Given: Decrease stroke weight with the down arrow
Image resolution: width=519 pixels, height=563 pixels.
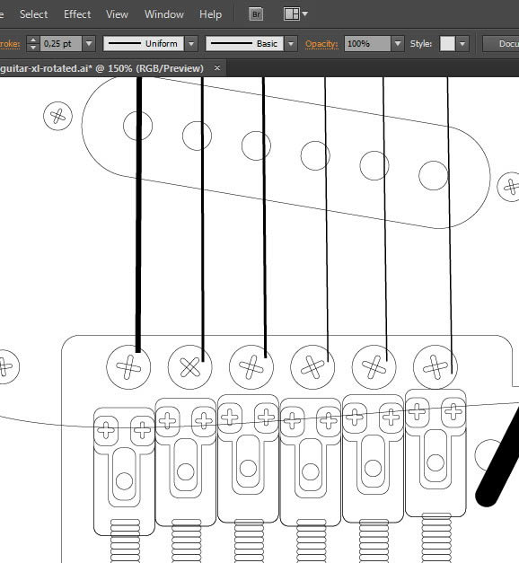Looking at the screenshot, I should (33, 48).
